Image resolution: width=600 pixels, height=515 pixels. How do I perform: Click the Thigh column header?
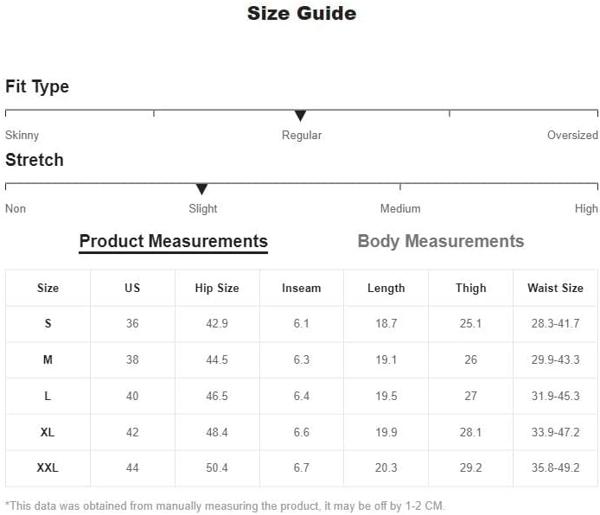[470, 288]
